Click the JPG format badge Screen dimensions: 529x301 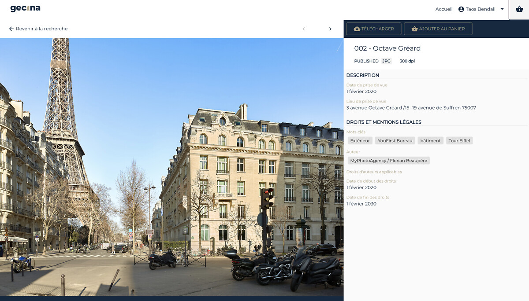(x=387, y=61)
